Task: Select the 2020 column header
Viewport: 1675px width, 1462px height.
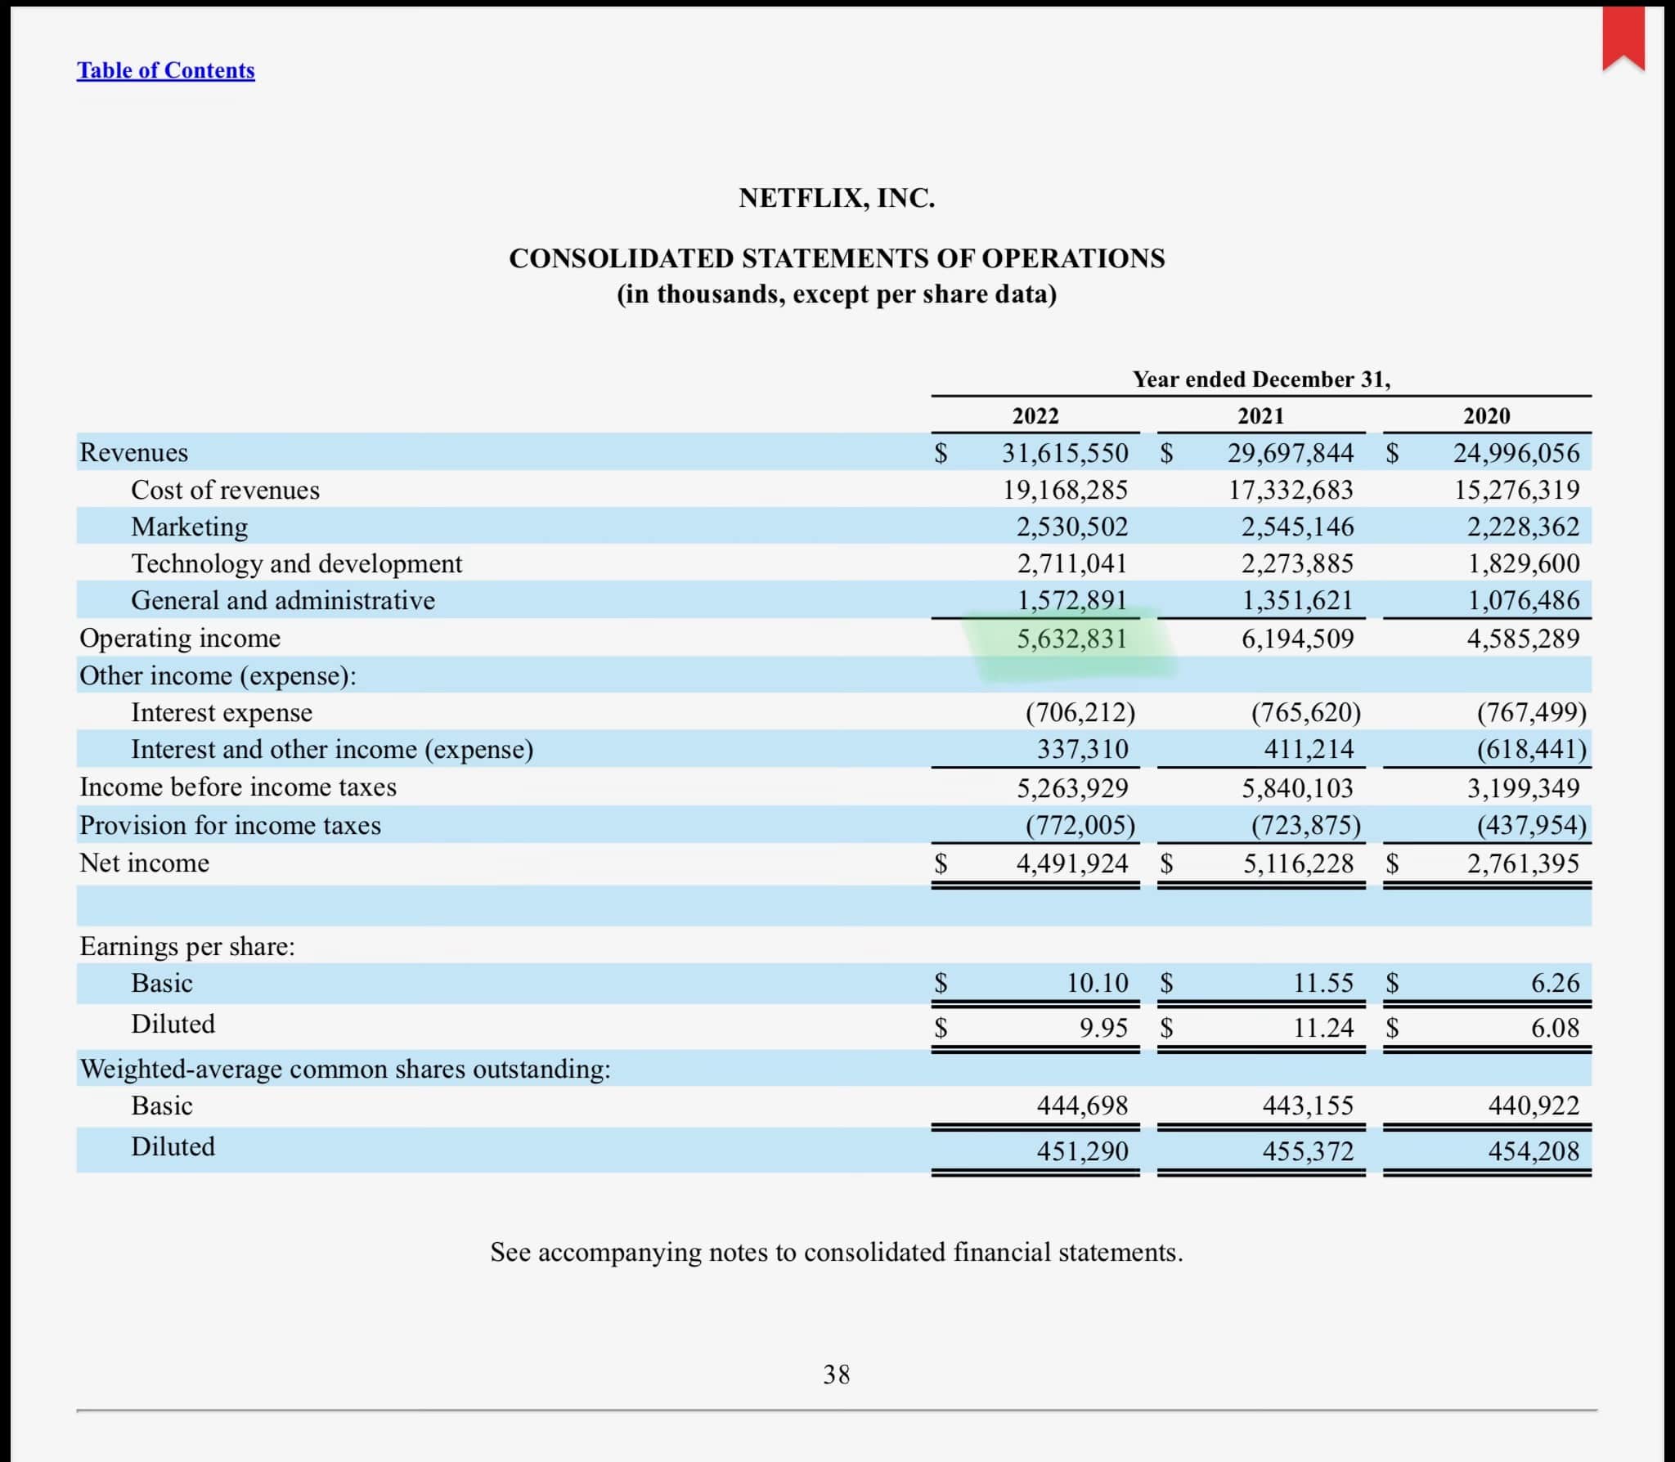Action: [1486, 416]
